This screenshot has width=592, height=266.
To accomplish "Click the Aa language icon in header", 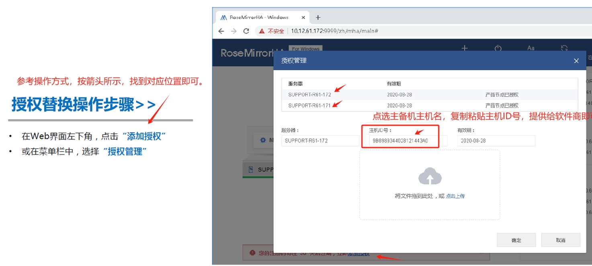I will click(531, 48).
